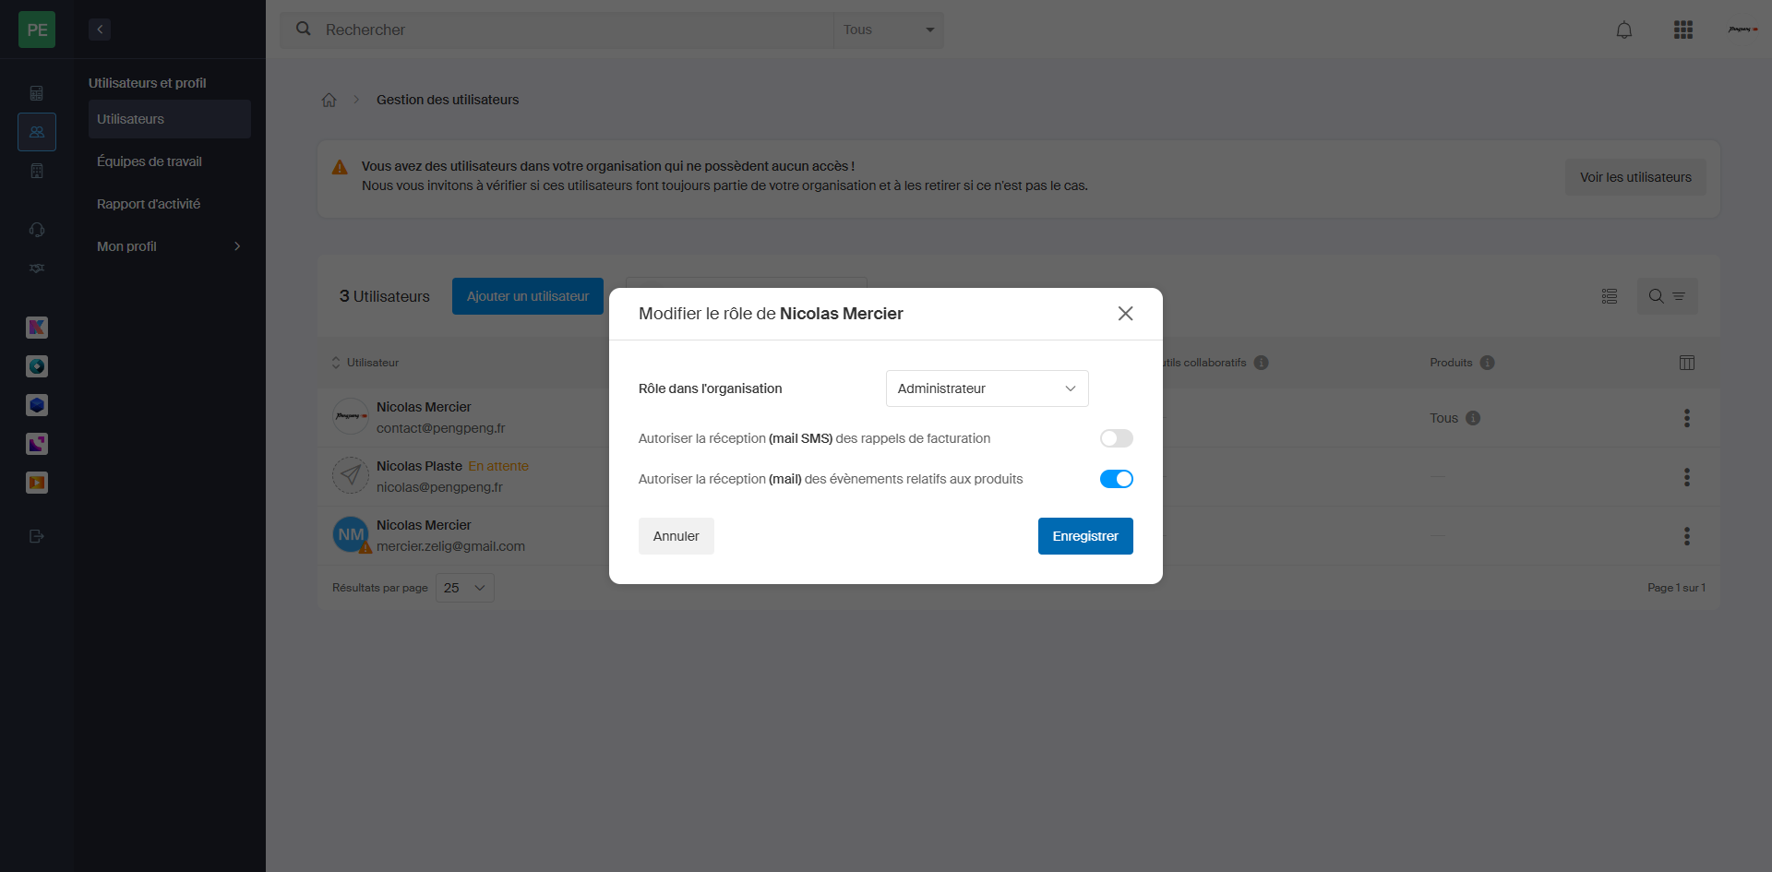Click the En attente status label

tap(498, 466)
